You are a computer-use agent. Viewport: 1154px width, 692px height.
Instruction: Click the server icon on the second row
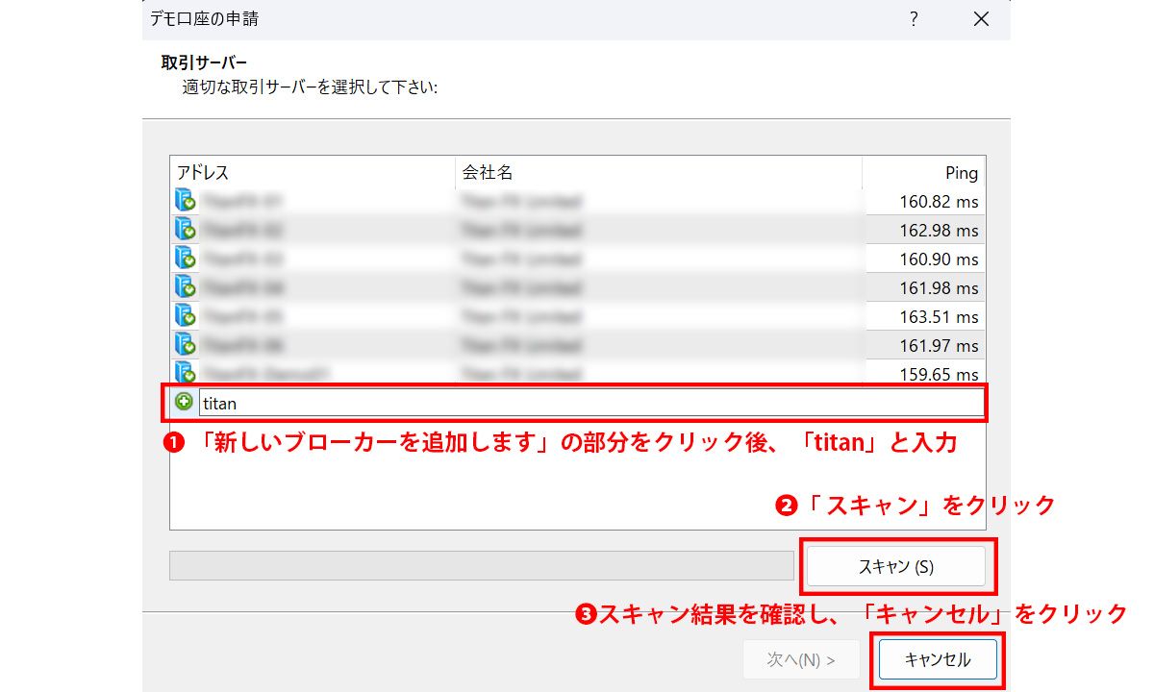coord(184,230)
